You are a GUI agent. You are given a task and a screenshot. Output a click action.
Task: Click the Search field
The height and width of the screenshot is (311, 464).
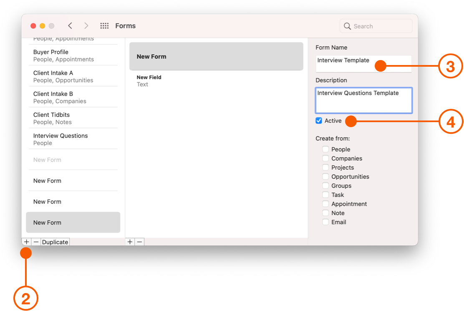(x=376, y=26)
